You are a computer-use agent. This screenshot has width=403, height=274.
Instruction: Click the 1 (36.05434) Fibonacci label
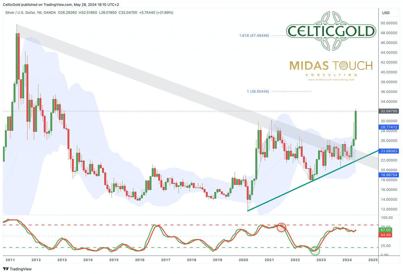click(x=258, y=91)
